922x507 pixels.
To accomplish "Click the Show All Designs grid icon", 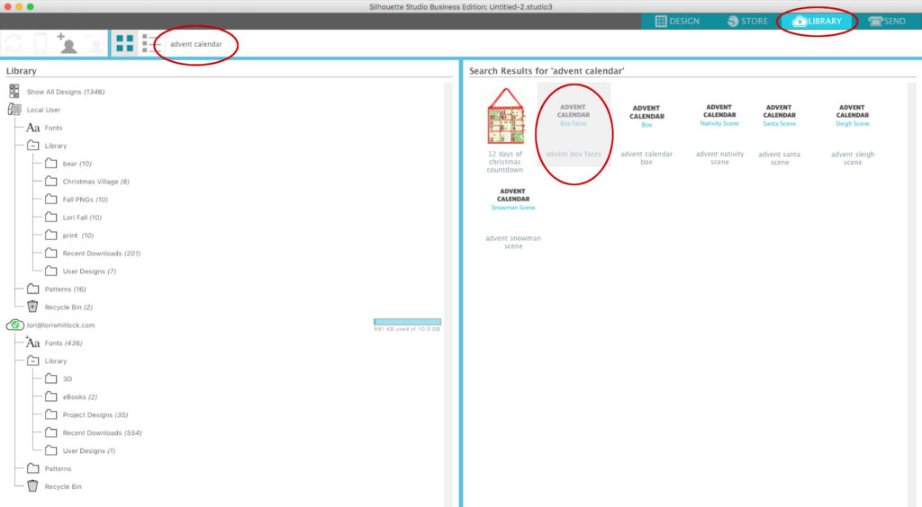I will 14,92.
